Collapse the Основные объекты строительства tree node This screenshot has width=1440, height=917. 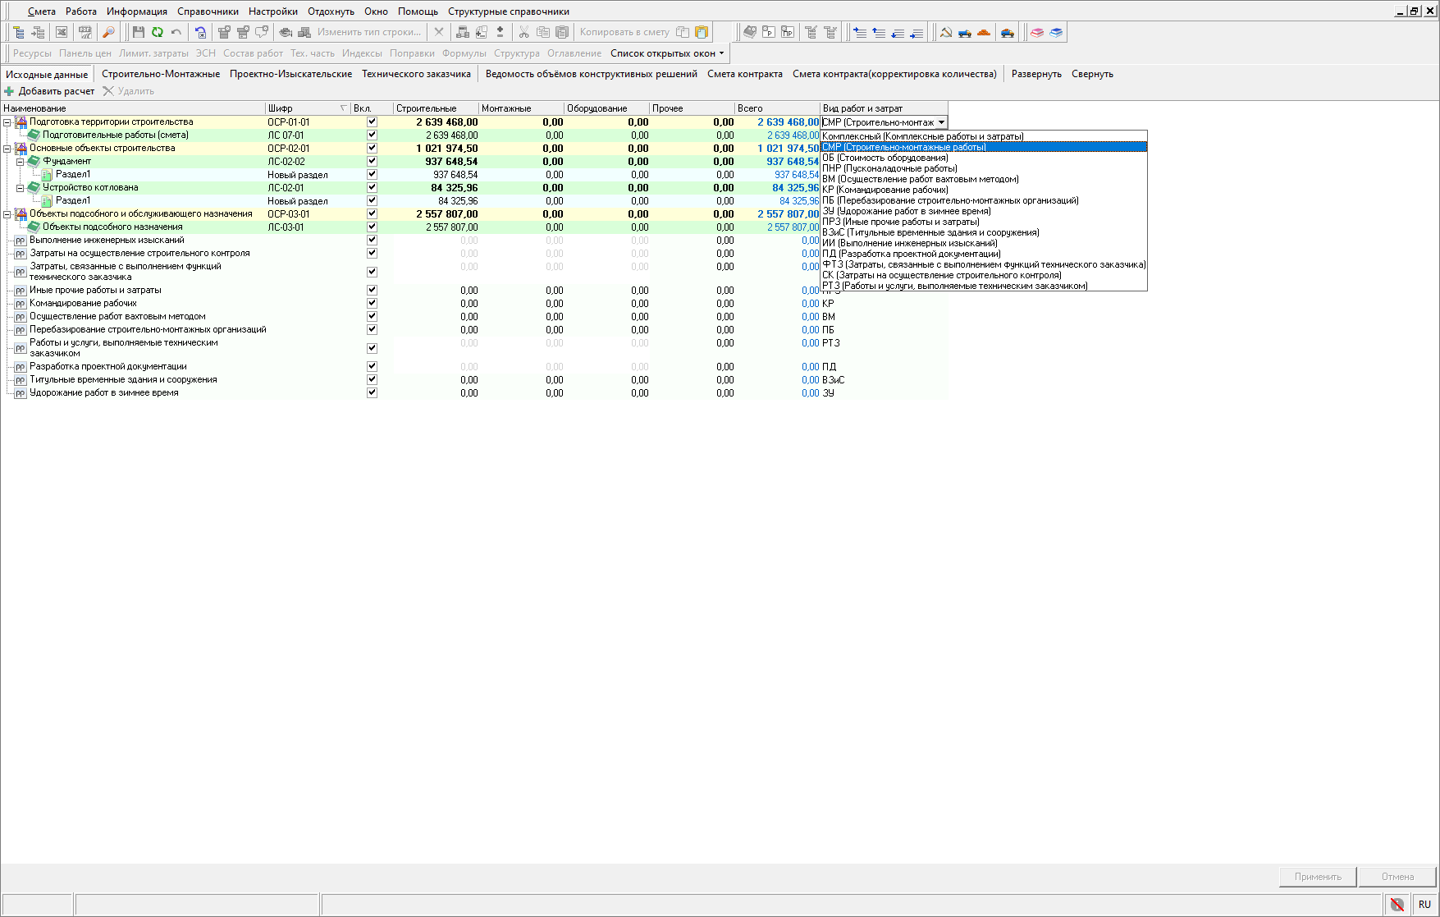pyautogui.click(x=7, y=149)
